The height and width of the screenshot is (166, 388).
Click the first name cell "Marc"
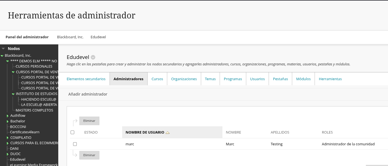[230, 144]
